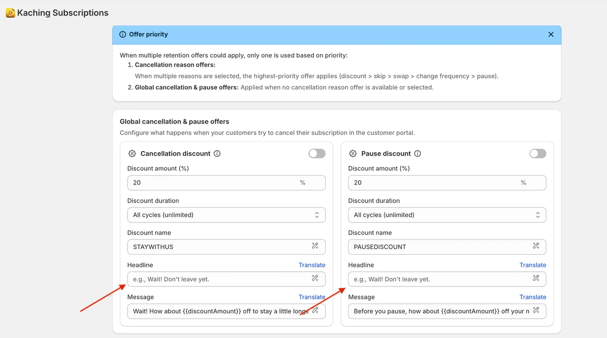The height and width of the screenshot is (338, 607).
Task: Click Translate link for Cancellation discount Message
Action: pos(312,297)
